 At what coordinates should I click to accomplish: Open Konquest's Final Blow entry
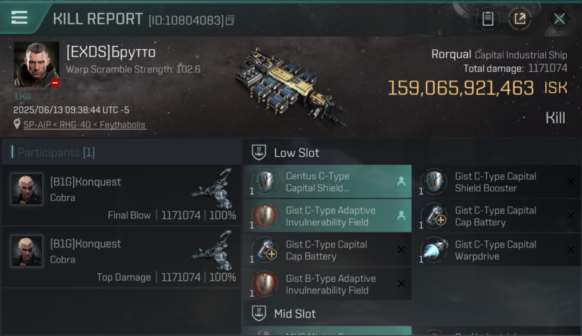tap(121, 195)
